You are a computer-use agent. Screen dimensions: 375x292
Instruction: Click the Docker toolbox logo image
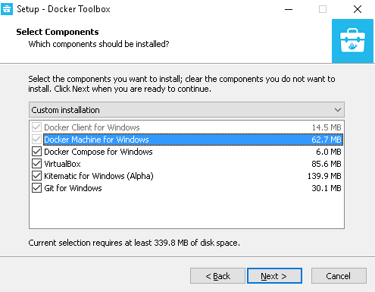pos(352,41)
